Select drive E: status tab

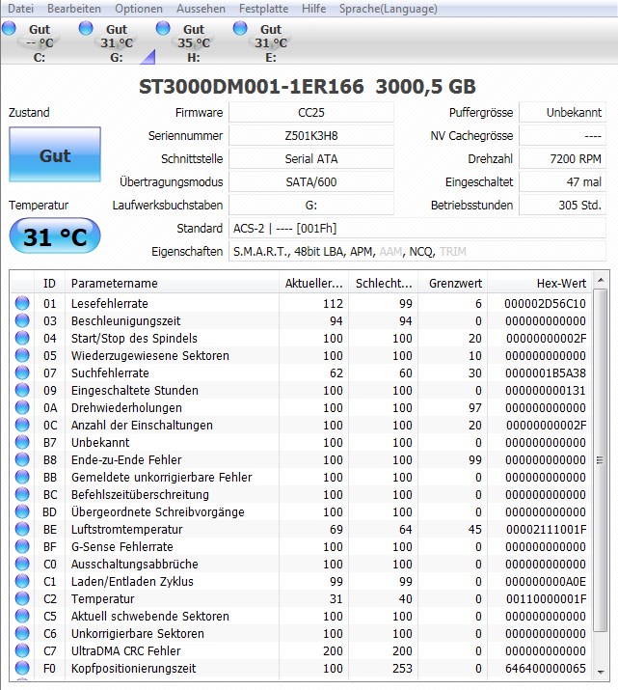270,43
